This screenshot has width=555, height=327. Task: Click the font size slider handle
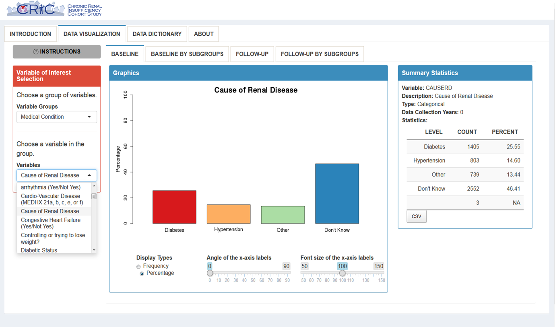tap(342, 273)
